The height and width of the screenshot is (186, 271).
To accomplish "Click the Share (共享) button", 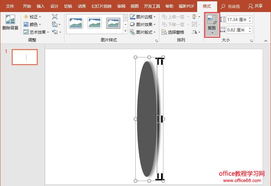I will pos(256,6).
